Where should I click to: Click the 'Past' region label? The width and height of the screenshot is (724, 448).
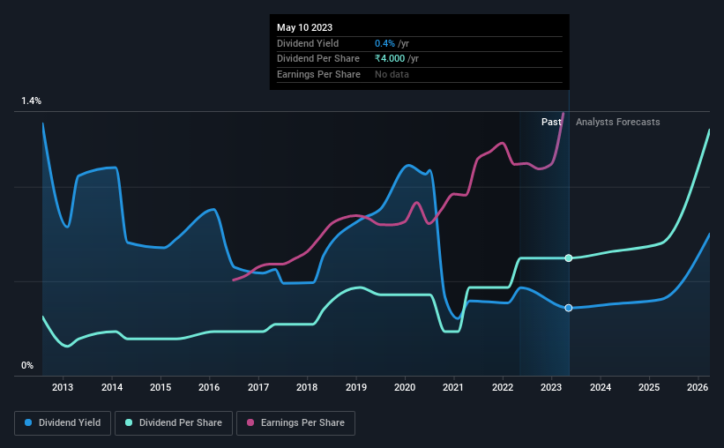click(x=551, y=122)
